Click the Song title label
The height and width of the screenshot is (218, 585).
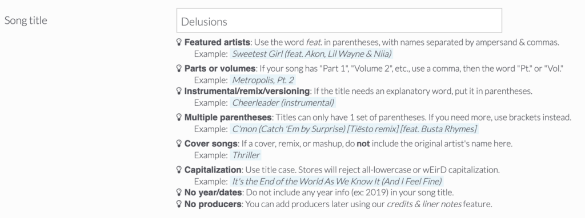coord(26,20)
